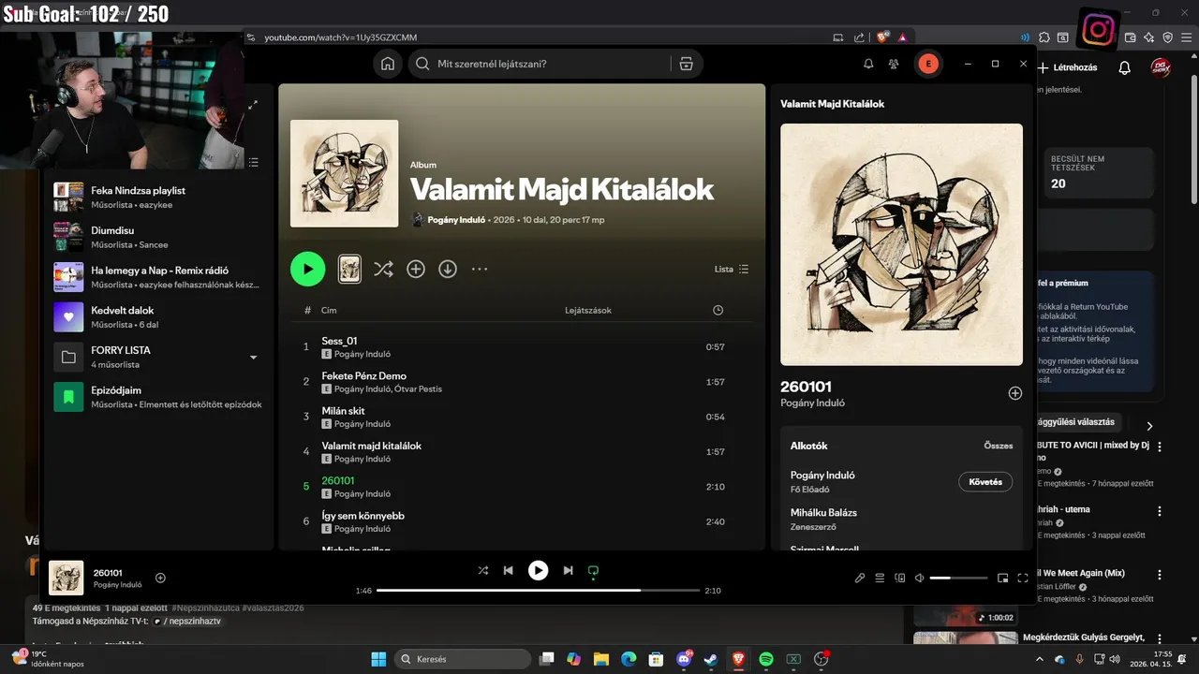Open YouTube channel avatar menu
1199x674 pixels.
[x=1161, y=67]
